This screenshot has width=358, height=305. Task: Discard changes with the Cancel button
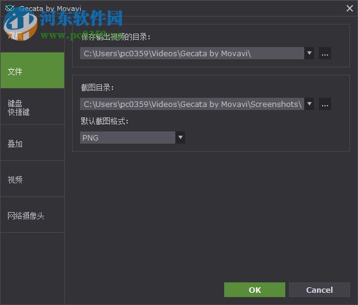click(x=319, y=290)
